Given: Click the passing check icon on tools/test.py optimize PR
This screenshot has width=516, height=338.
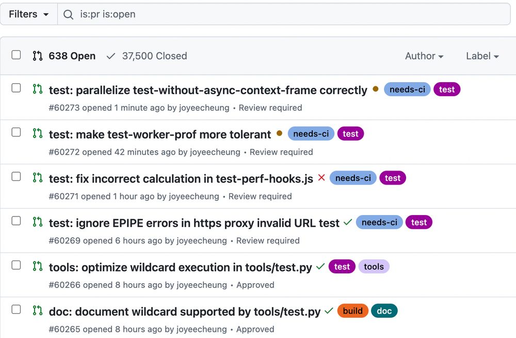Looking at the screenshot, I should [320, 267].
